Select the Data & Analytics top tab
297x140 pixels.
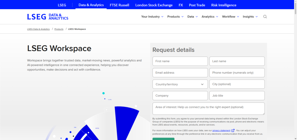91,5
